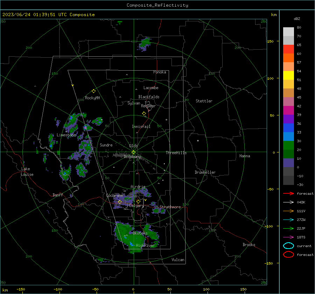Click the red forecast ellipse symbol
Screen dimensions: 315x294
[288, 254]
